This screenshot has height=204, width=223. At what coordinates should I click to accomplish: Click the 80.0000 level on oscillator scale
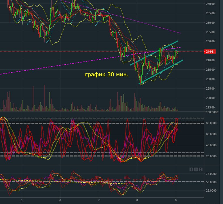point(211,123)
